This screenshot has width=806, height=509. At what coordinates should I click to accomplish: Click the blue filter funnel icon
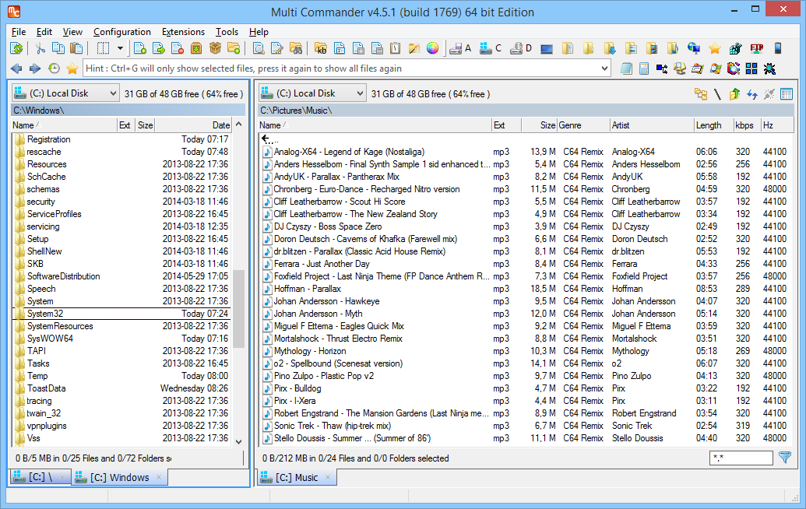[x=785, y=458]
